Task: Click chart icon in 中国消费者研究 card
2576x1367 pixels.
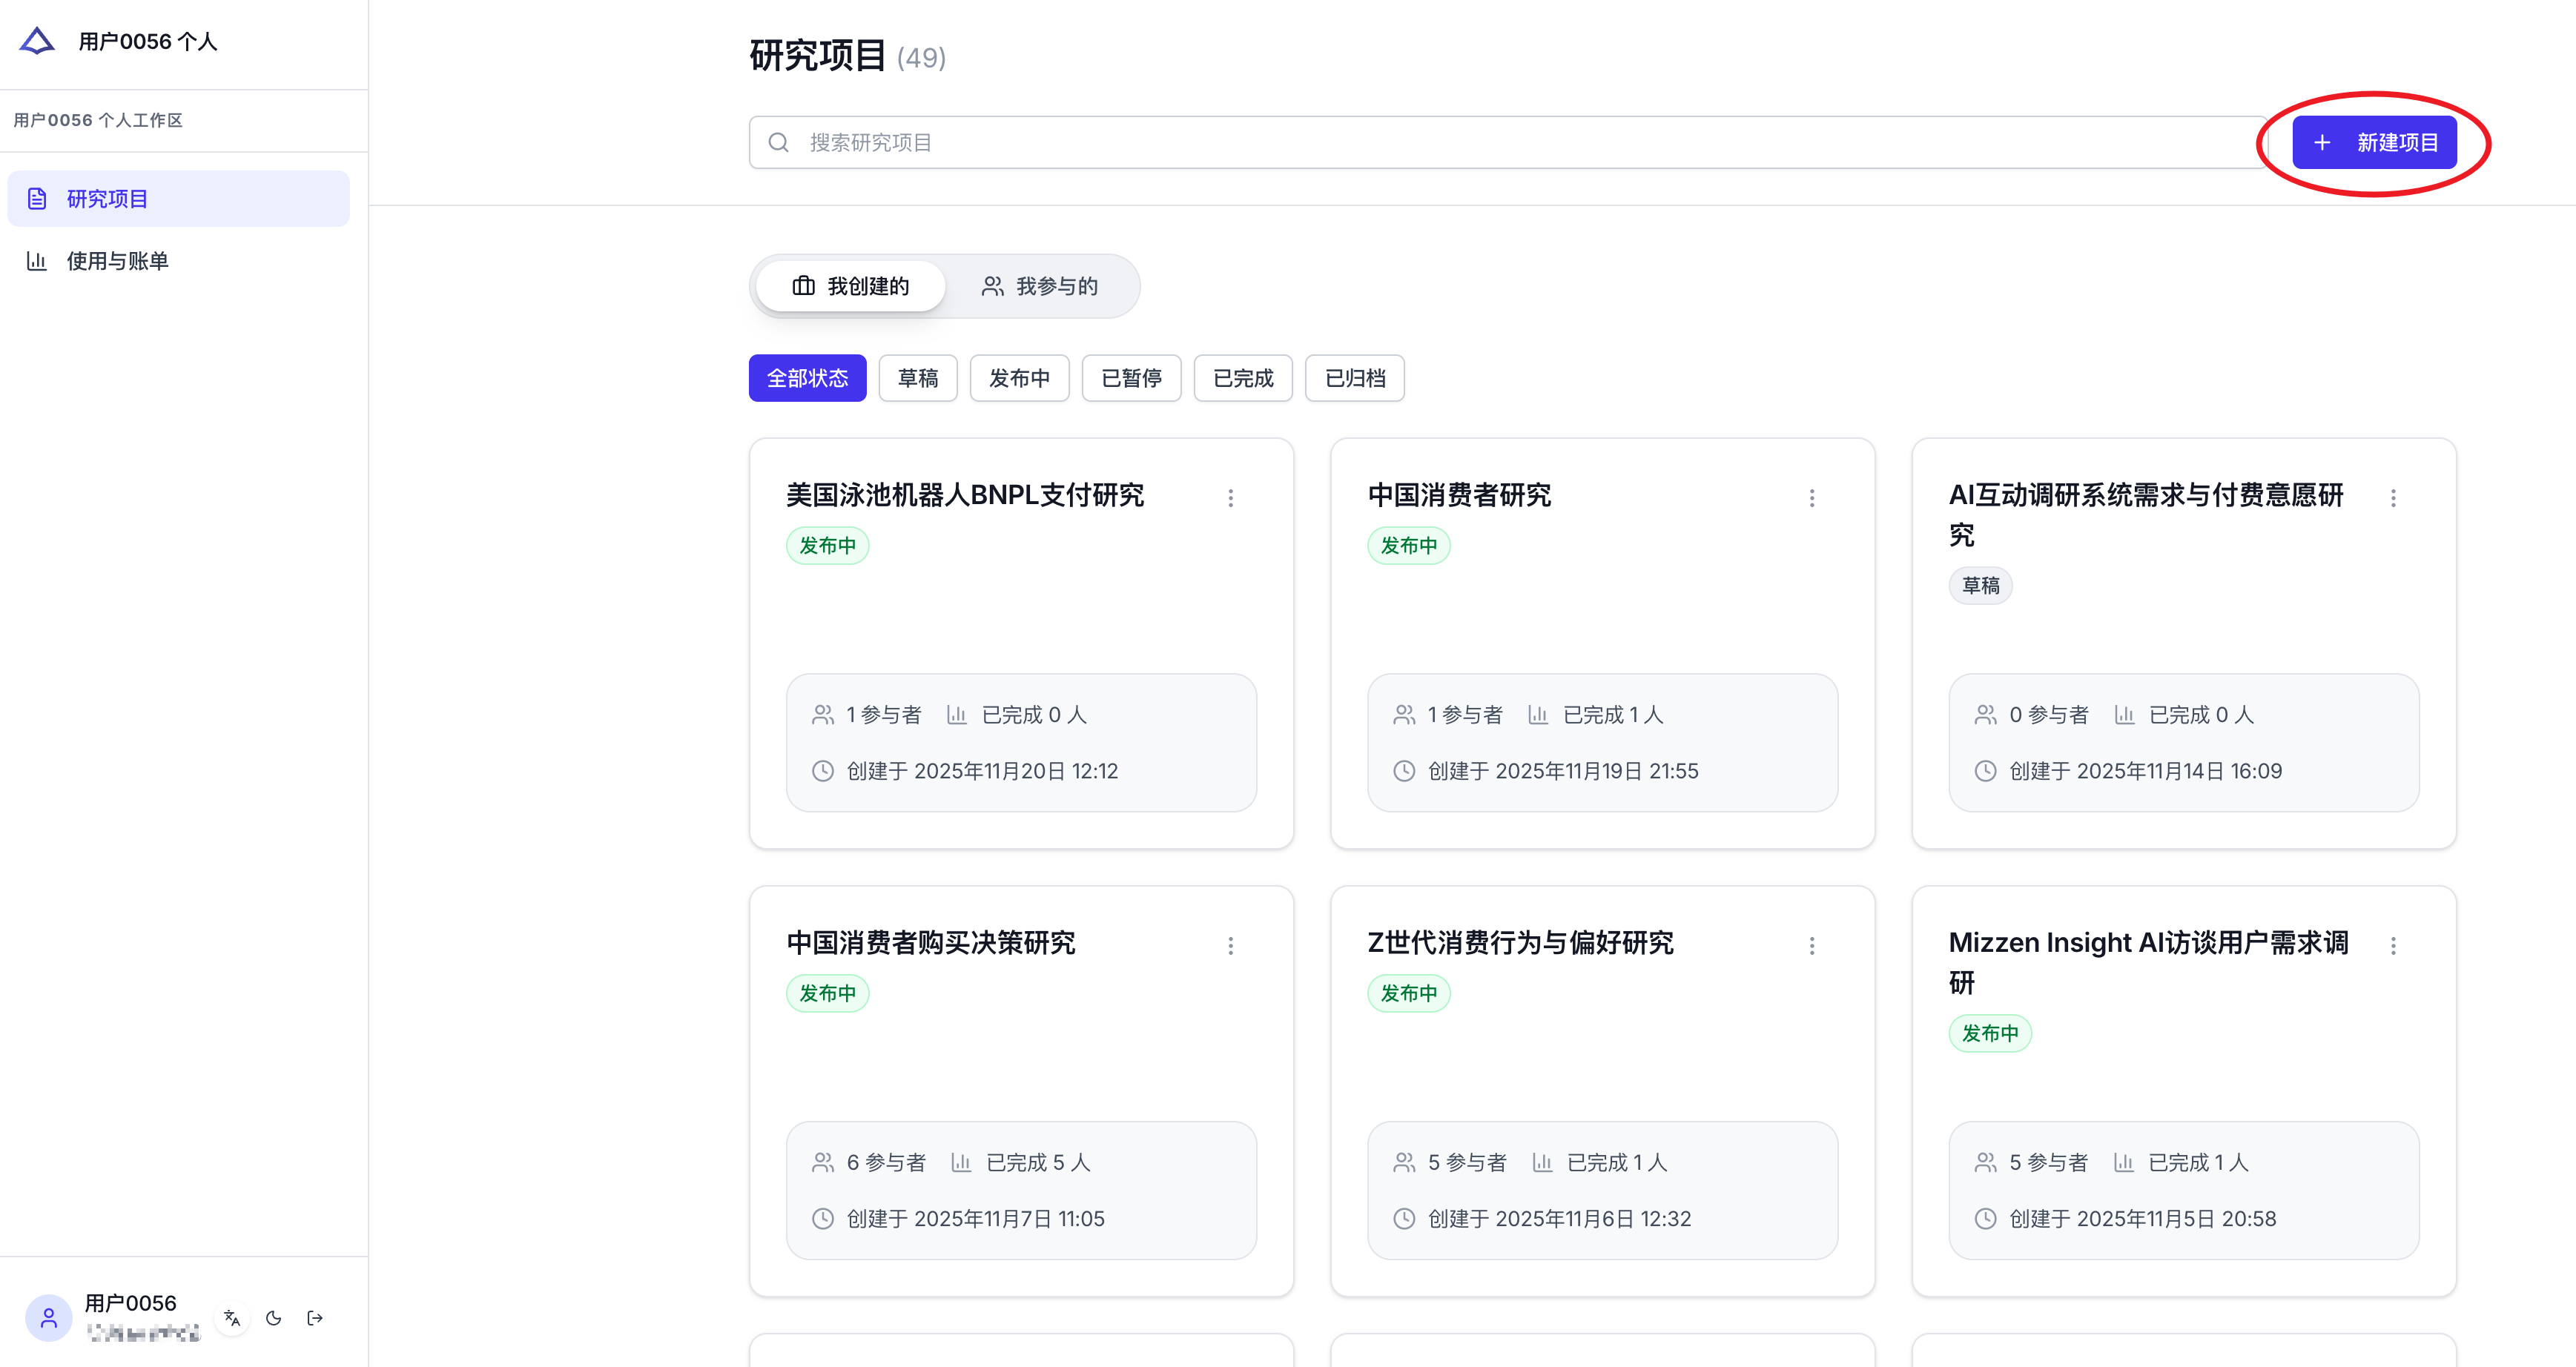Action: point(1538,714)
